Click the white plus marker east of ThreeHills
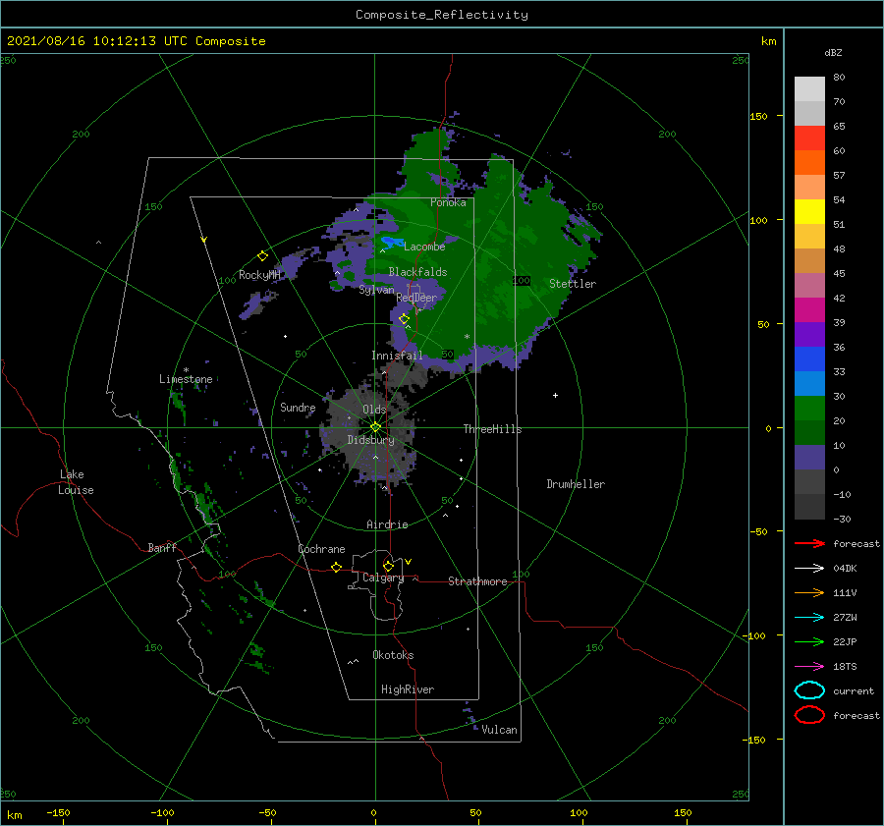 click(x=555, y=395)
